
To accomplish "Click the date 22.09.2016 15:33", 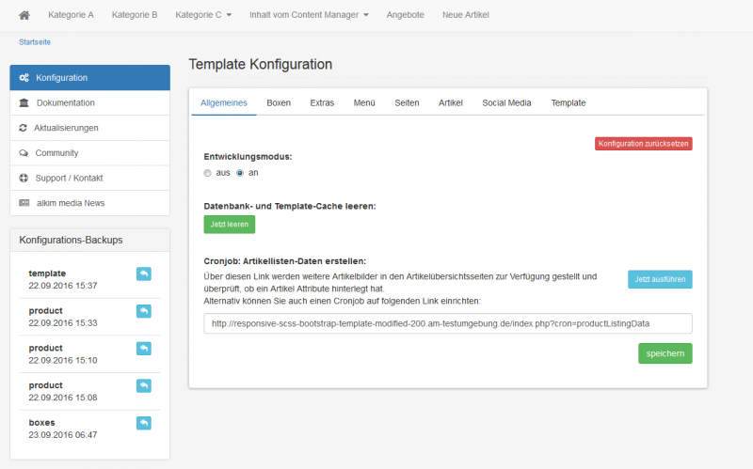I will point(63,323).
